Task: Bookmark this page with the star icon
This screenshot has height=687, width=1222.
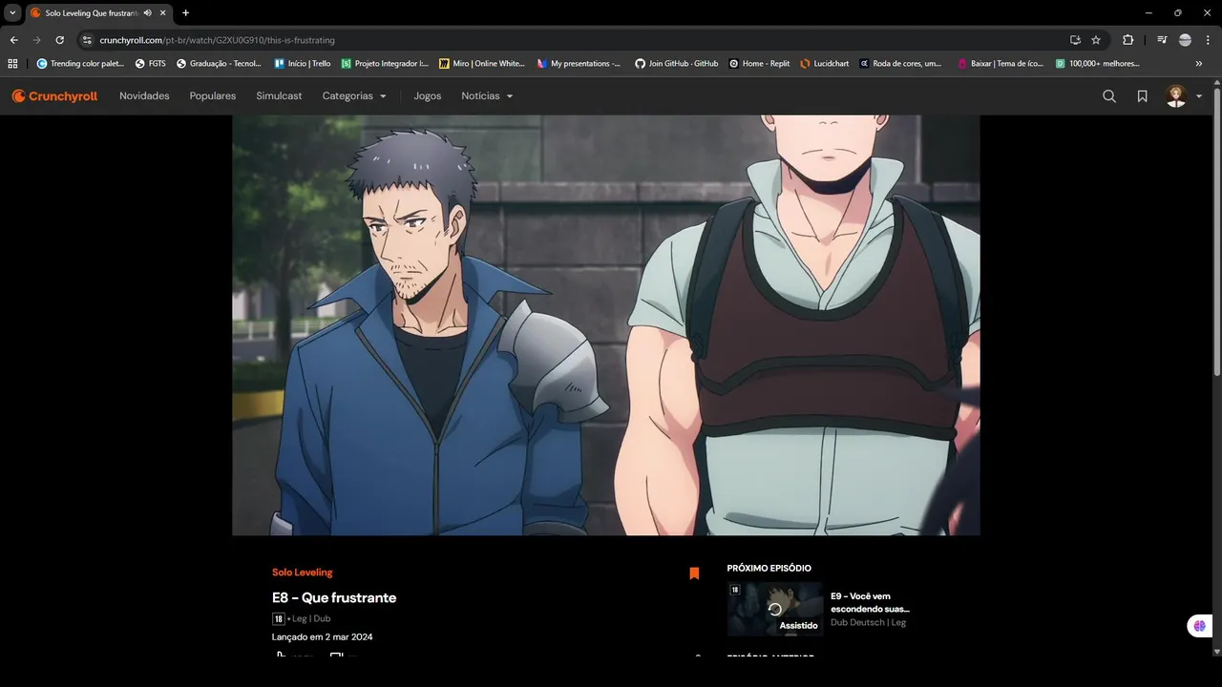Action: pos(1096,40)
